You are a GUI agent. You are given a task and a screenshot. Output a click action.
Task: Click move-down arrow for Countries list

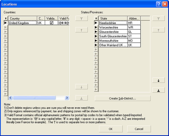81,87
